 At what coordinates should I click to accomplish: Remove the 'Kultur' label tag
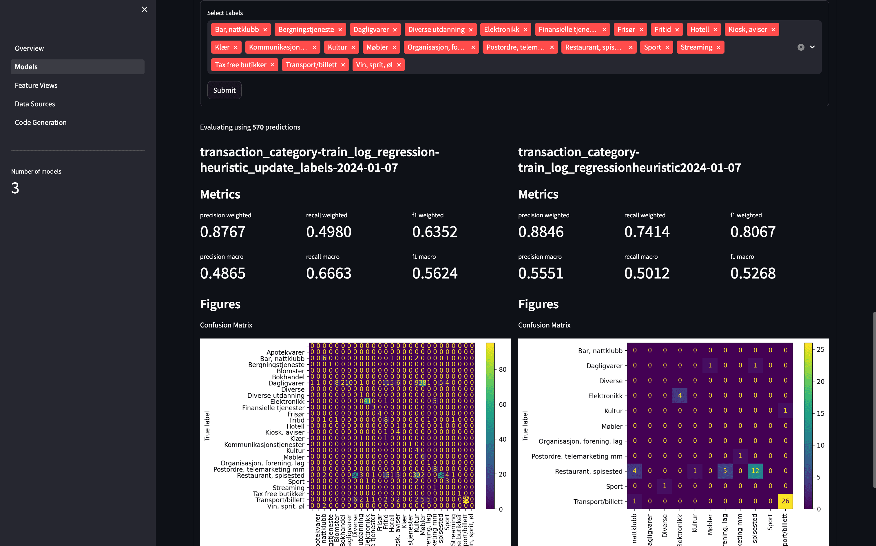tap(353, 47)
